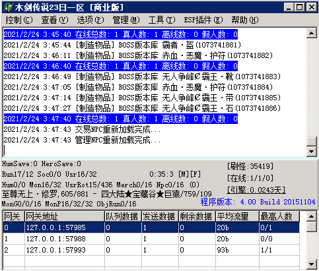Click the log pane scrollbar thumb
This screenshot has height=271, width=319.
[x=312, y=141]
